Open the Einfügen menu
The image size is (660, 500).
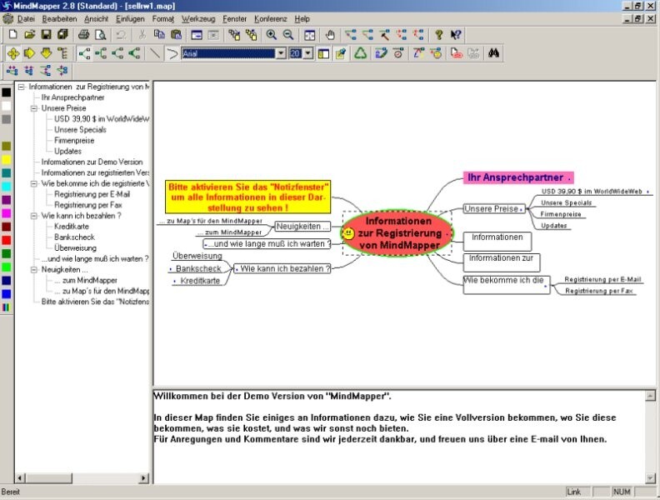(x=130, y=19)
